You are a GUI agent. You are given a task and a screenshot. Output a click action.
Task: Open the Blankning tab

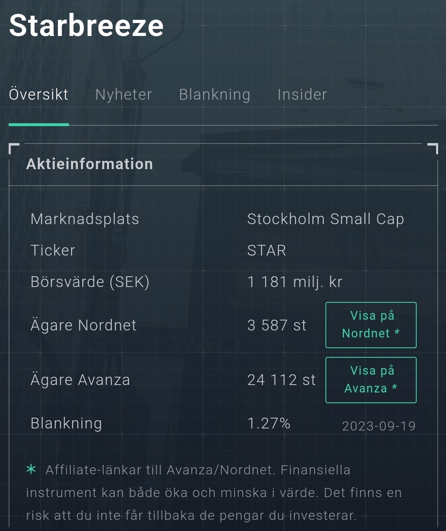click(214, 95)
